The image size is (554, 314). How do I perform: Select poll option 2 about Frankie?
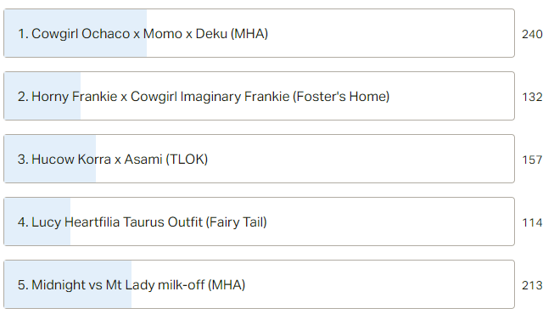coord(259,96)
